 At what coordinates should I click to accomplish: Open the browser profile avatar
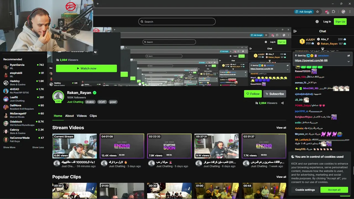(x=343, y=12)
